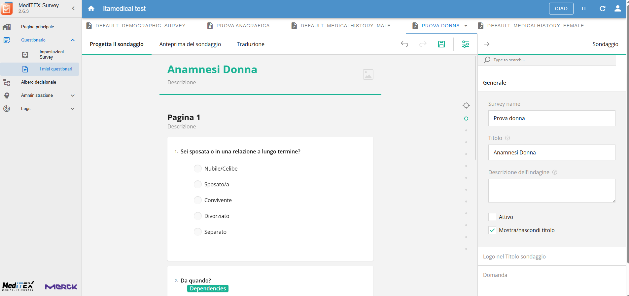Click the CIAO button
Image resolution: width=629 pixels, height=296 pixels.
click(561, 9)
